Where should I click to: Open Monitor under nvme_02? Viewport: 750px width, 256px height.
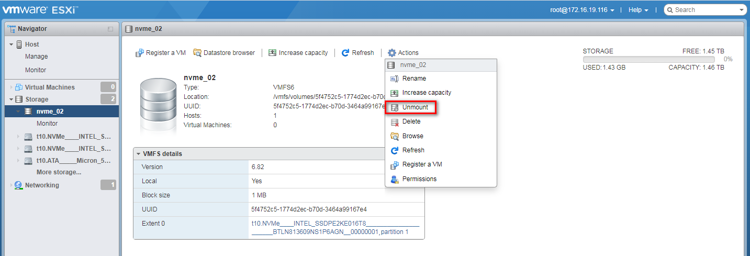[x=47, y=124]
